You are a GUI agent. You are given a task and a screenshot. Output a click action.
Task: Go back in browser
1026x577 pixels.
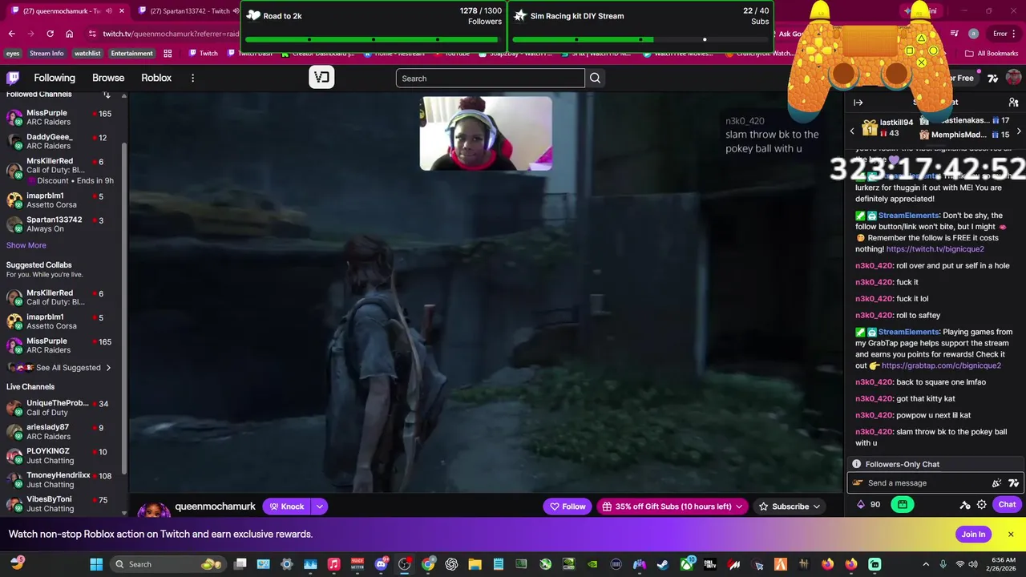click(12, 34)
